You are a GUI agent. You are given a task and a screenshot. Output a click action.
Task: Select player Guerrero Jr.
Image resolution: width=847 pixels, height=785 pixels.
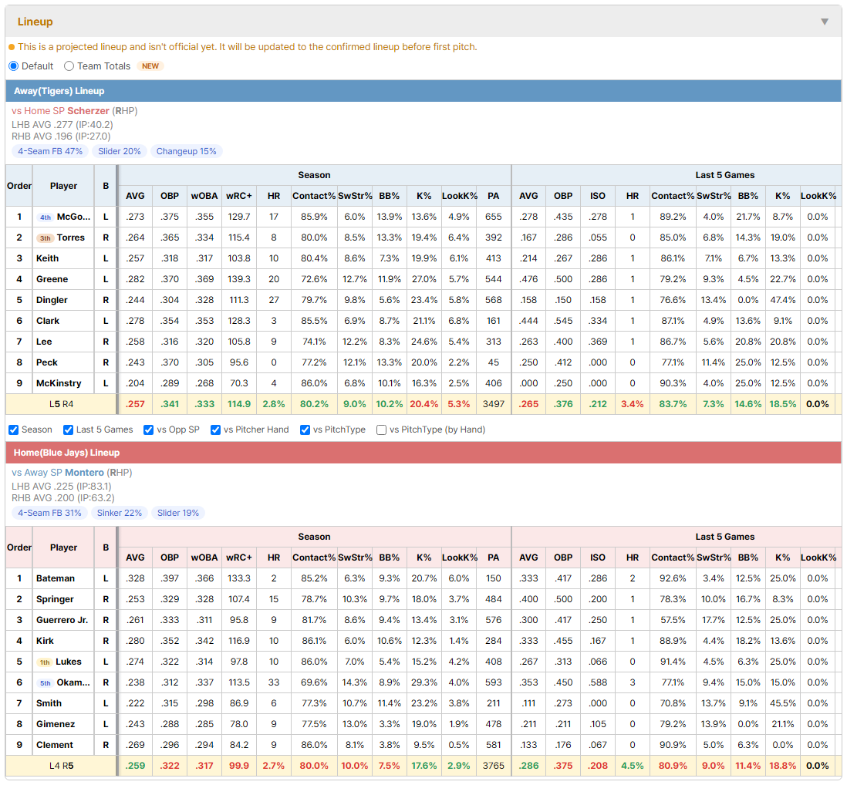(62, 620)
